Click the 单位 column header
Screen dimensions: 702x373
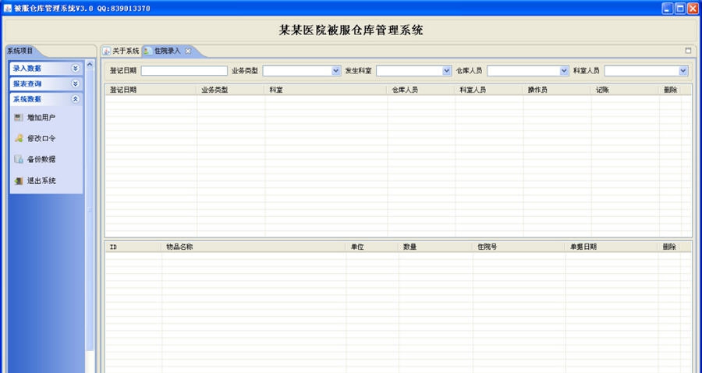tap(372, 247)
